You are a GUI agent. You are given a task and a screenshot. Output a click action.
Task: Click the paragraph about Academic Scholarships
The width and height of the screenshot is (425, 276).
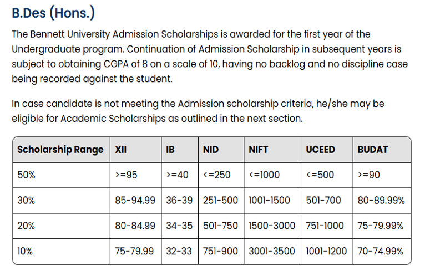pyautogui.click(x=198, y=111)
